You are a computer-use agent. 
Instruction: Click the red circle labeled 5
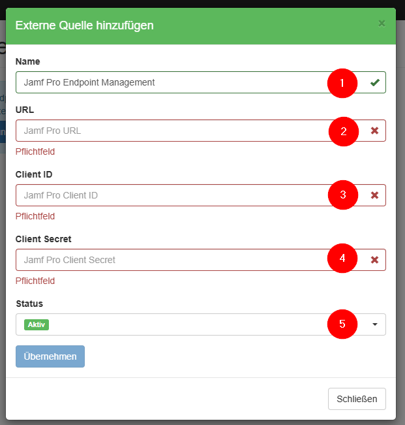[x=342, y=324]
